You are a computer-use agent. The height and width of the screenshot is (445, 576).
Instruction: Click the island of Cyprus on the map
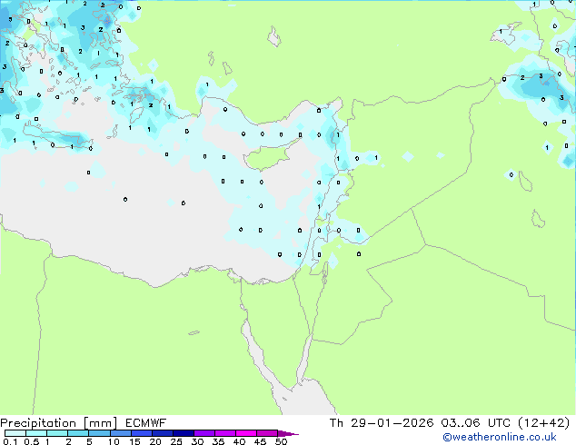pyautogui.click(x=270, y=155)
